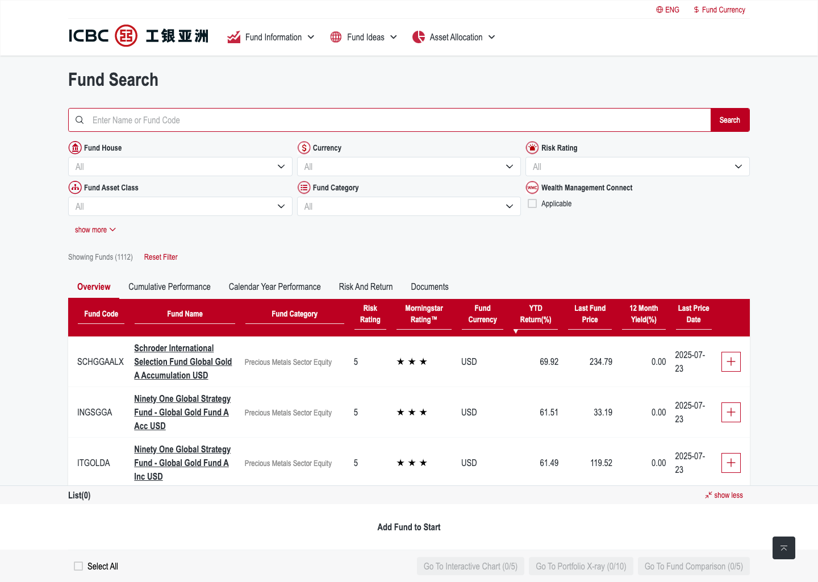Click the Fund Currency dollar icon
Viewport: 818px width, 582px height.
point(696,10)
